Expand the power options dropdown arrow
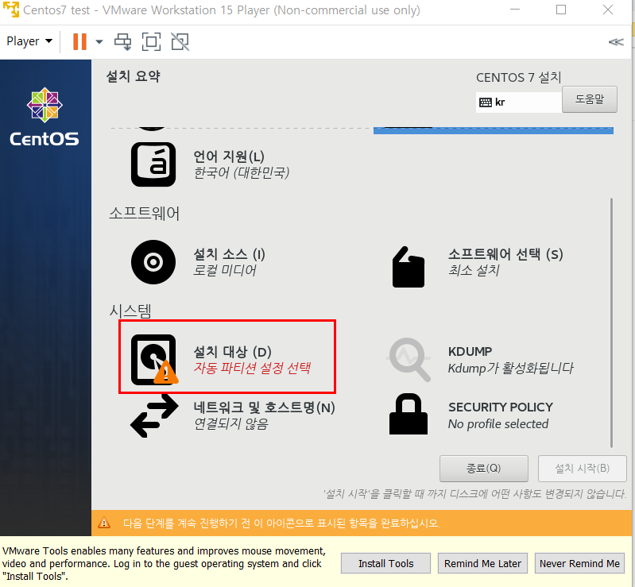Viewport: 635px width, 587px height. pos(99,41)
